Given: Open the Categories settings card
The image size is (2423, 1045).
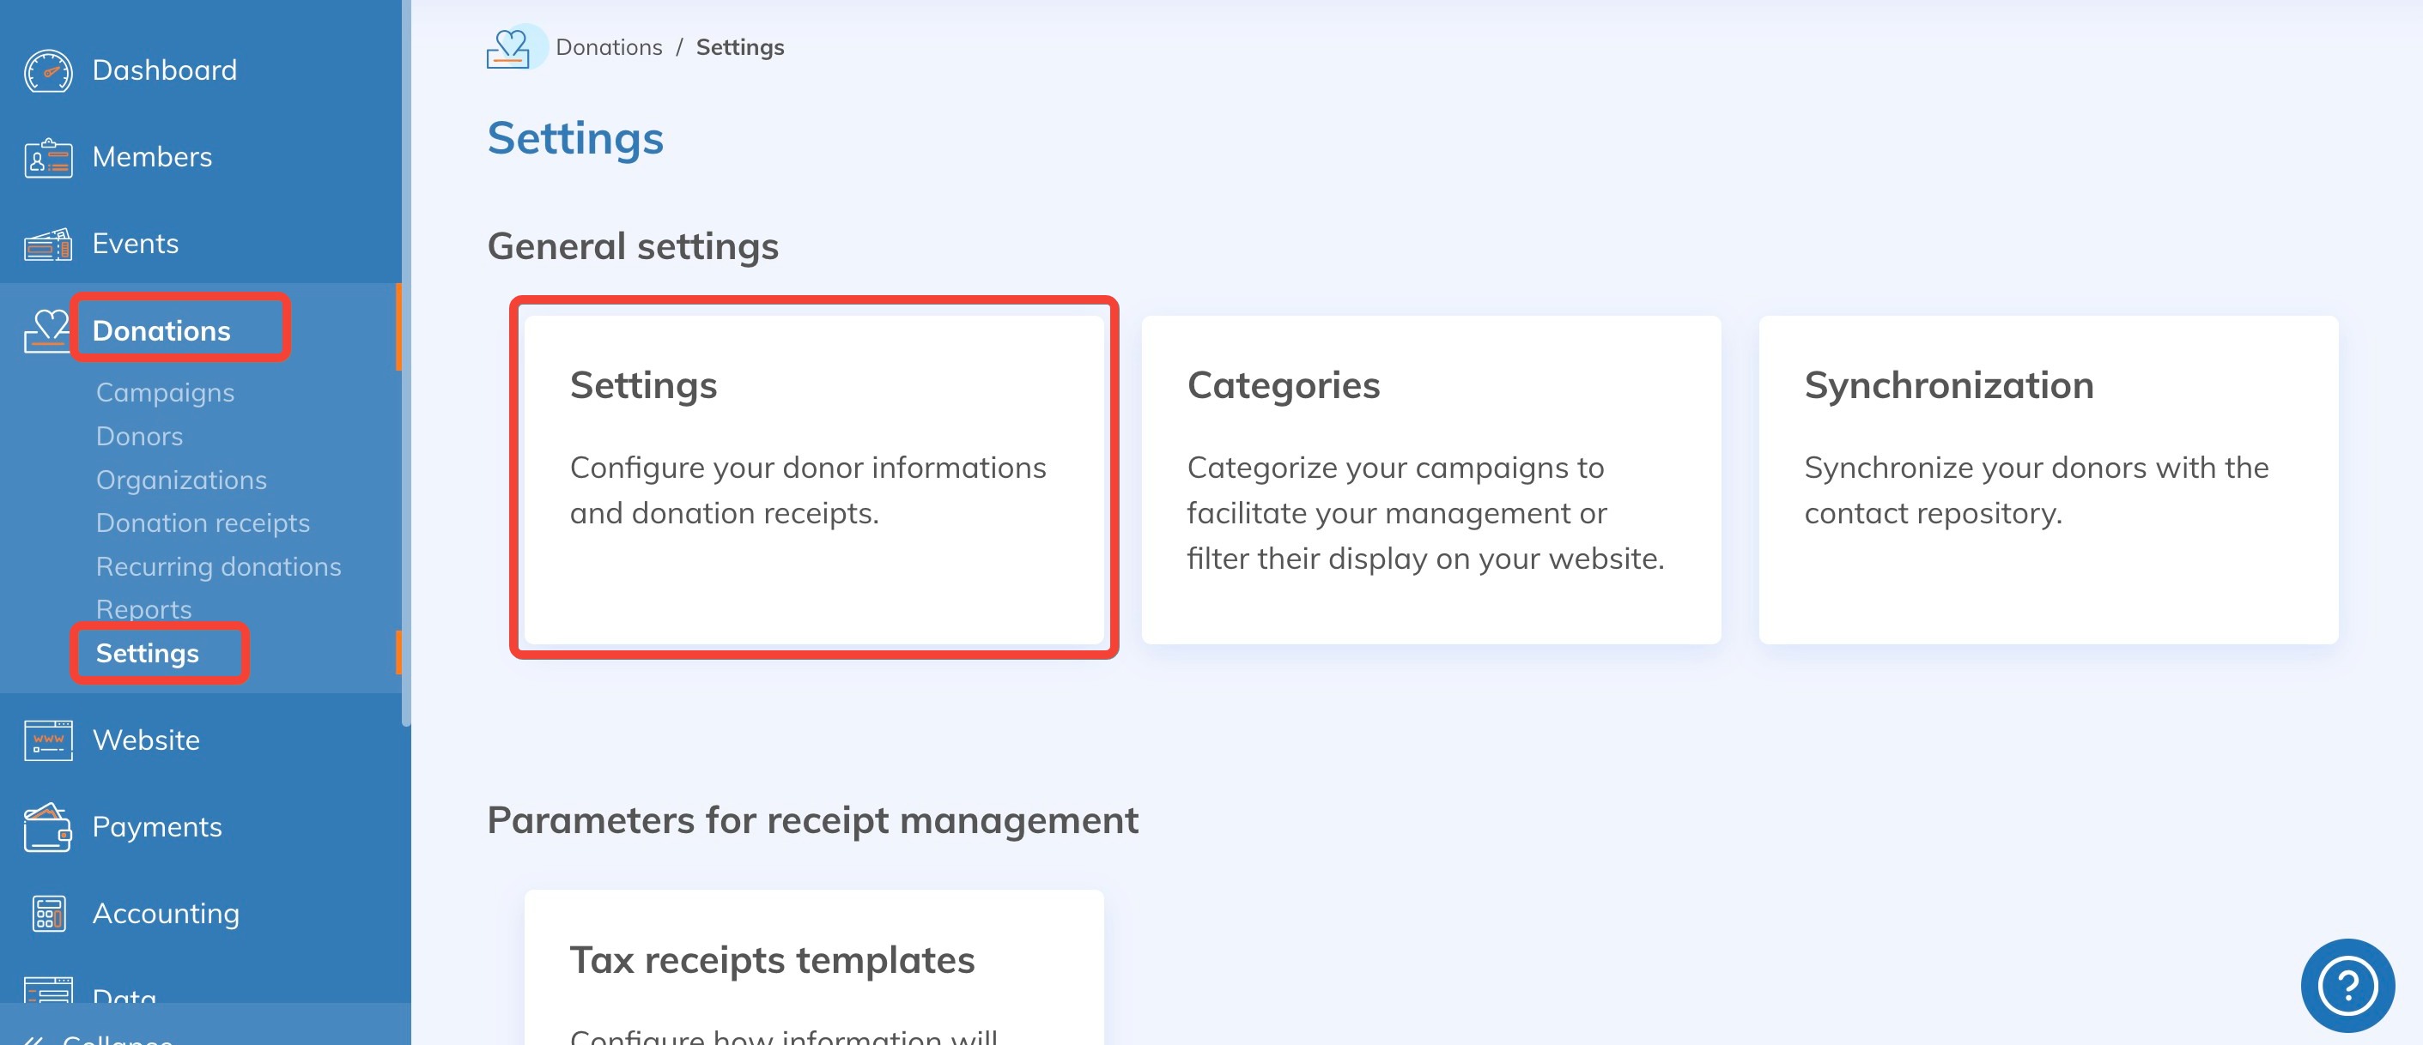Looking at the screenshot, I should tap(1430, 480).
